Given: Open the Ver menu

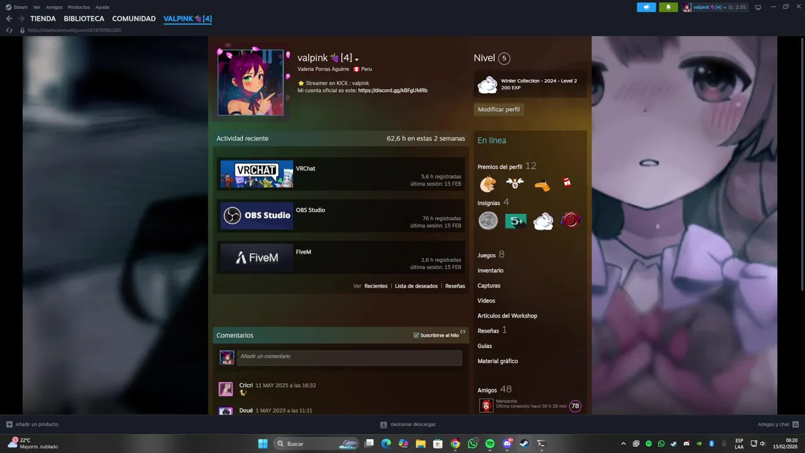Looking at the screenshot, I should (x=36, y=7).
